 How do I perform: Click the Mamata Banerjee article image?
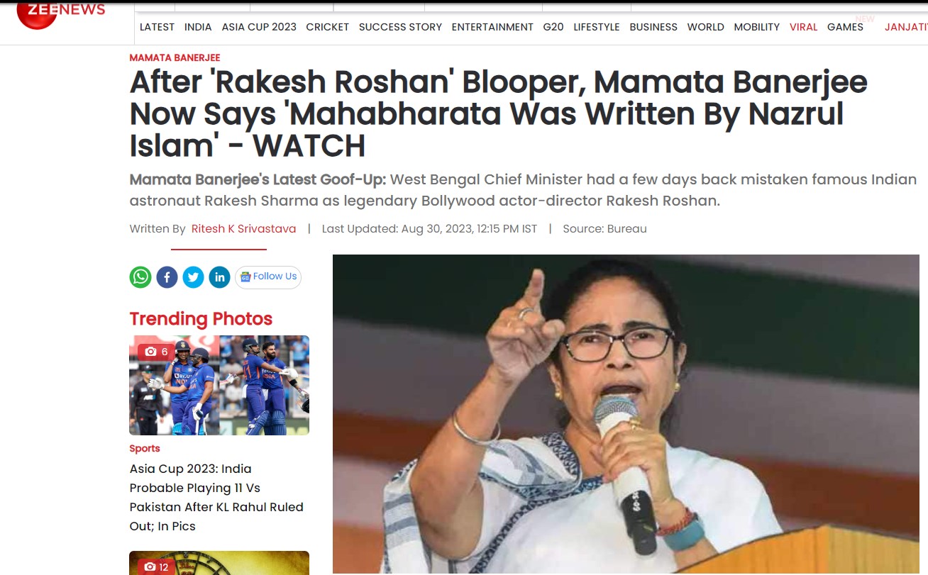(626, 414)
